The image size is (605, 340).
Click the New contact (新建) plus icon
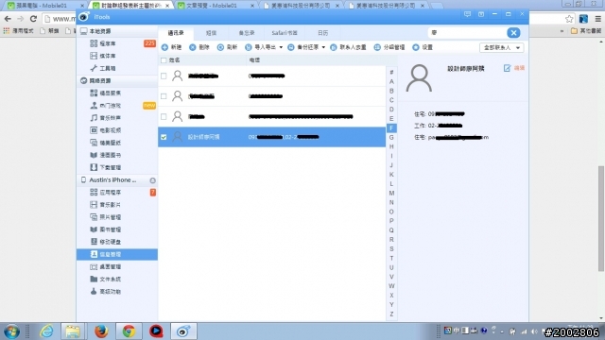(164, 47)
